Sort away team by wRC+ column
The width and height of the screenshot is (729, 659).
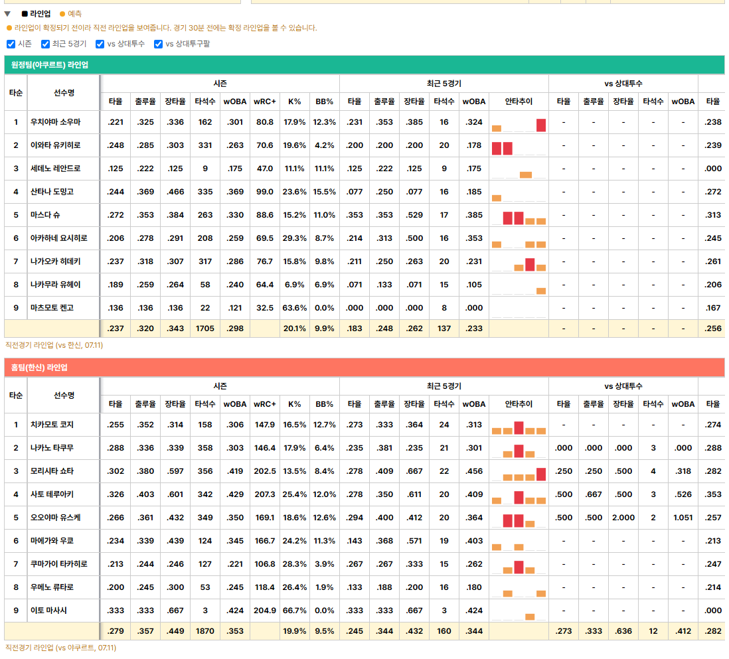click(264, 102)
